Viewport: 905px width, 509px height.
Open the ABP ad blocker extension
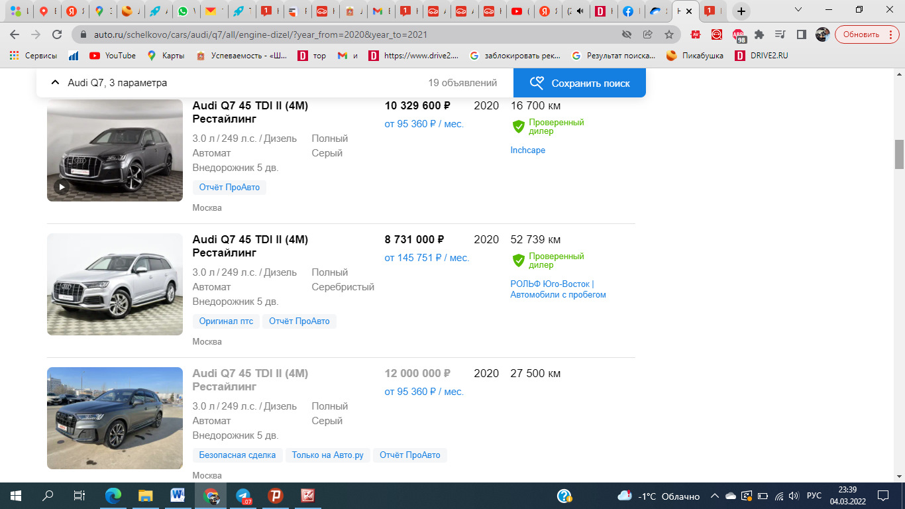[x=739, y=34]
